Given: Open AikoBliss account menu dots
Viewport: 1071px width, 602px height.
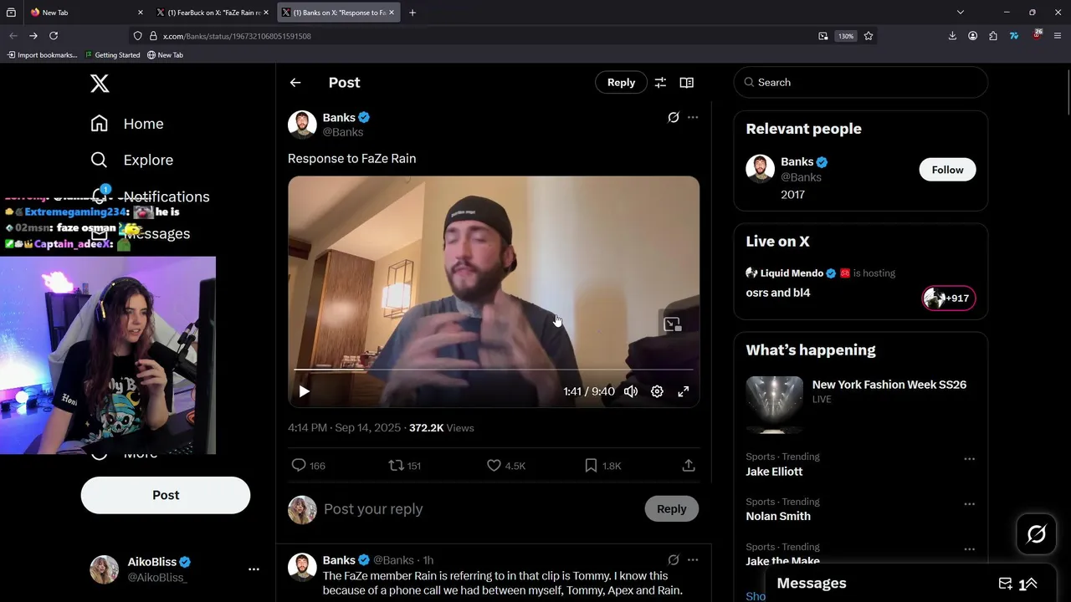Looking at the screenshot, I should 254,569.
